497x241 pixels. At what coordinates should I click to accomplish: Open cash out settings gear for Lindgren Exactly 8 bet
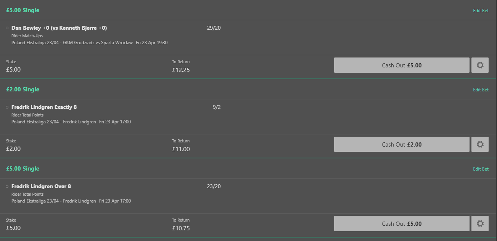(480, 144)
